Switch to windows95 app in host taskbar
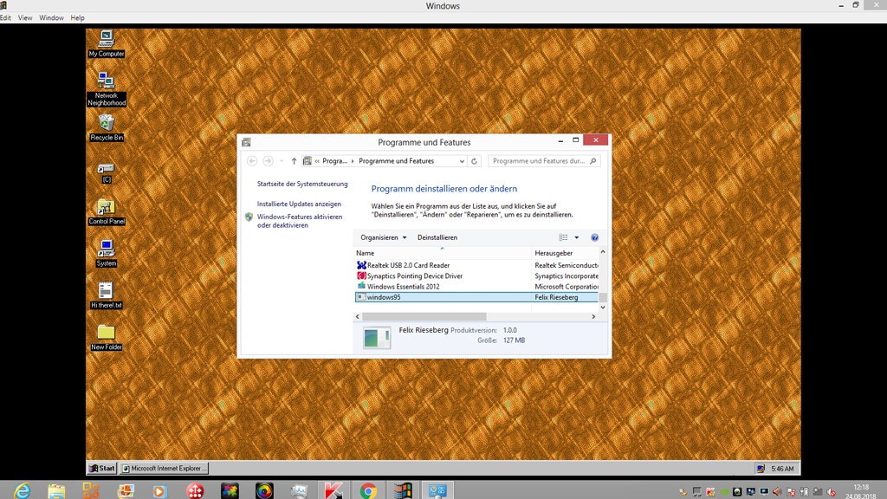The image size is (887, 499). click(403, 490)
